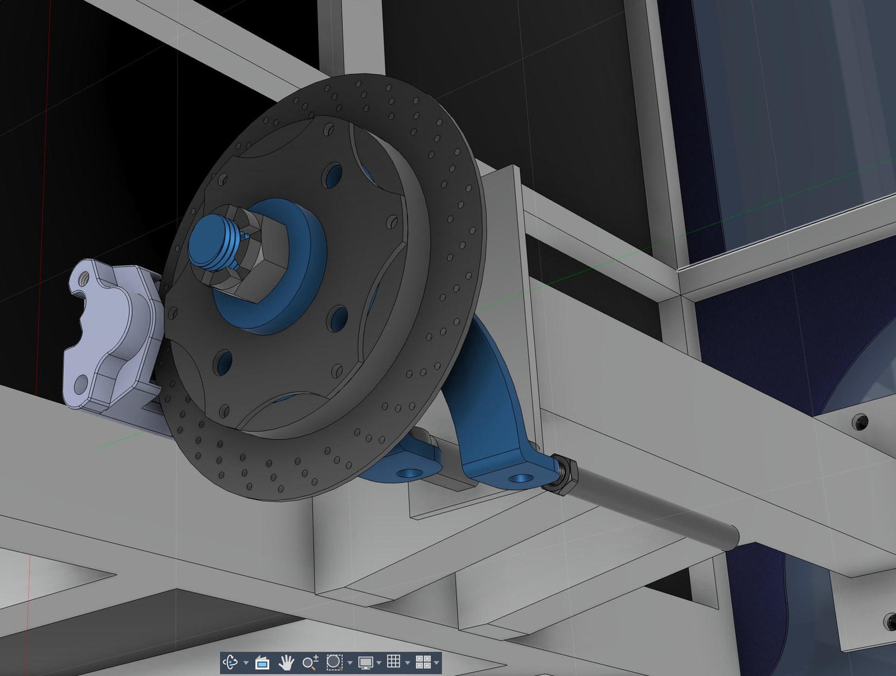Select the blue steering knuckle arm
The width and height of the screenshot is (896, 676).
[493, 409]
